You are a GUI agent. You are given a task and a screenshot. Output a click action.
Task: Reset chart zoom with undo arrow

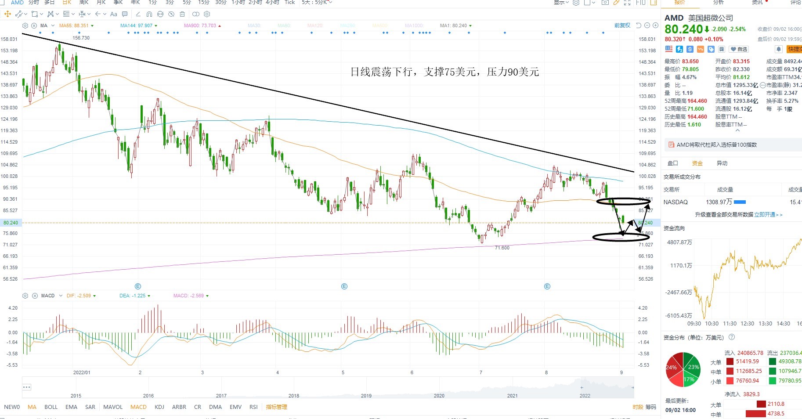click(x=639, y=25)
